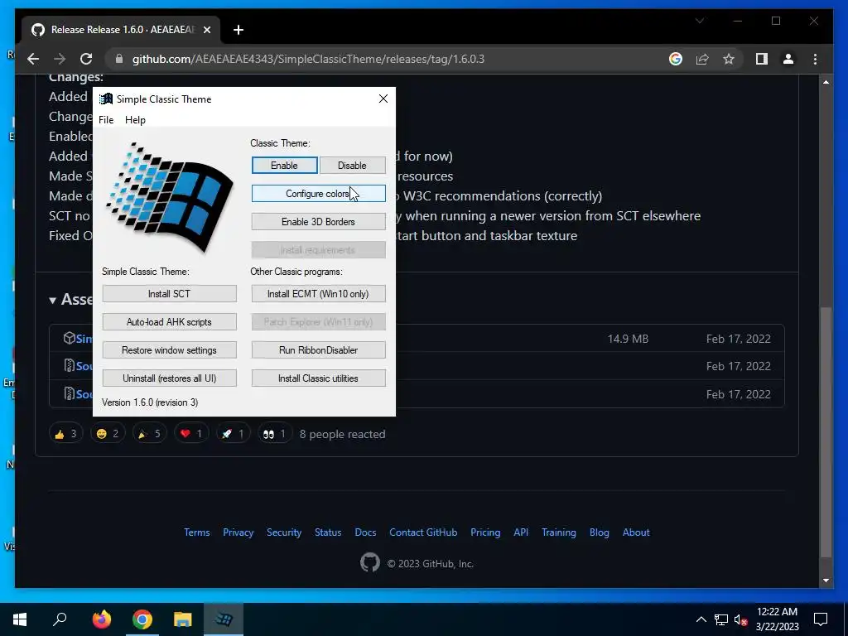
Task: Click the page vertical scrollbar thumb
Action: pyautogui.click(x=826, y=431)
